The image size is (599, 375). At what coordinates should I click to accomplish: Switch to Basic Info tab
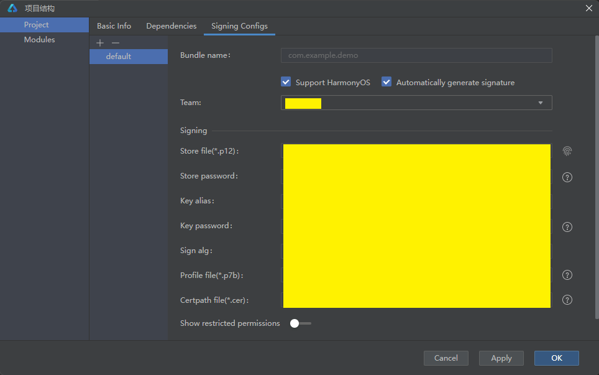pos(114,26)
